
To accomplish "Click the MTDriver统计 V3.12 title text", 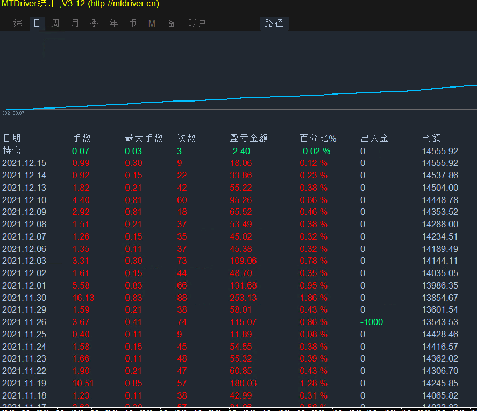I will pyautogui.click(x=80, y=4).
